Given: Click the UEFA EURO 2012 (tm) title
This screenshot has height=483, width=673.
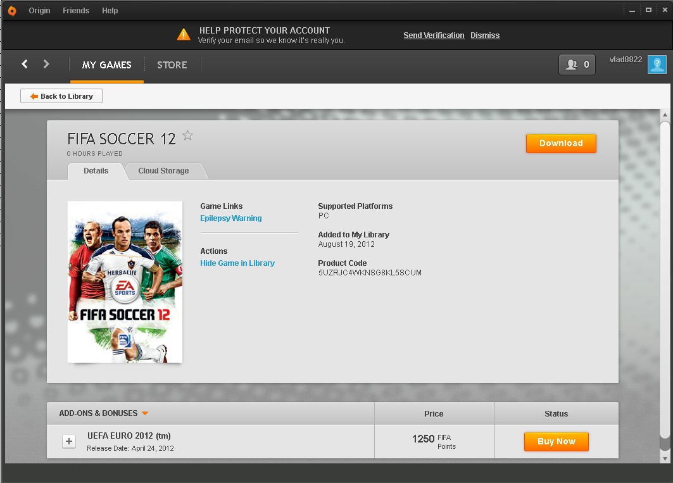Looking at the screenshot, I should (129, 436).
